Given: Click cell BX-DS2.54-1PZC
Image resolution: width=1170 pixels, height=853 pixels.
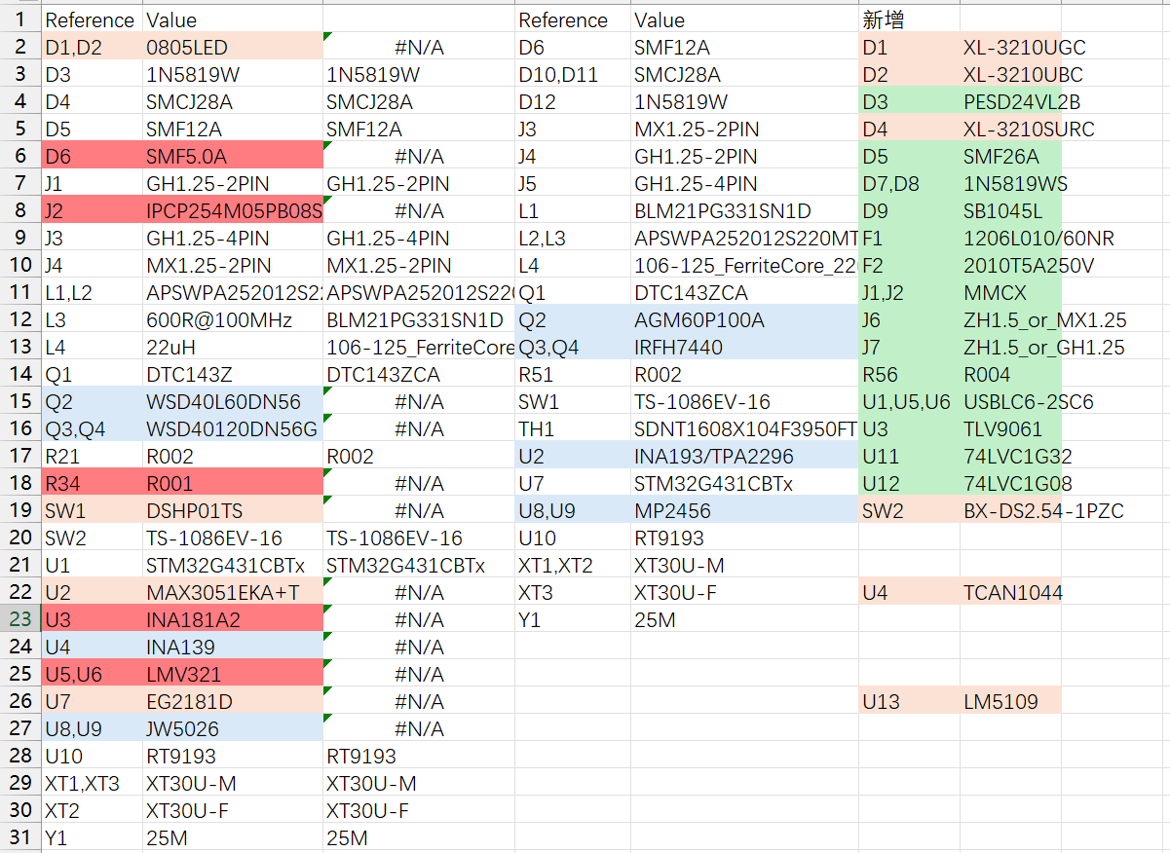Looking at the screenshot, I should click(1010, 510).
